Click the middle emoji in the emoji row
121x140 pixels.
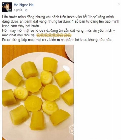pyautogui.click(x=54, y=35)
